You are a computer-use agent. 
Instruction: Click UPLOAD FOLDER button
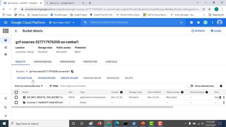pos(46,78)
